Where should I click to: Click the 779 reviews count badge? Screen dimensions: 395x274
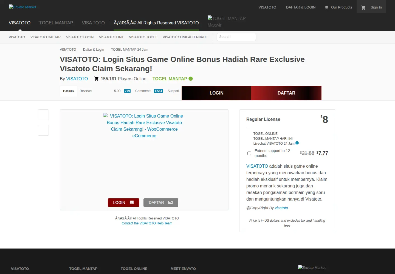[127, 91]
